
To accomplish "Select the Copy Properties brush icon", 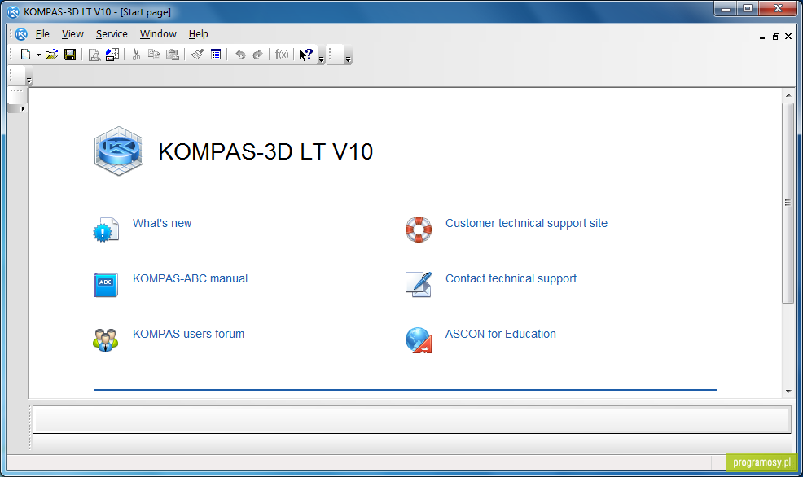I will click(197, 55).
